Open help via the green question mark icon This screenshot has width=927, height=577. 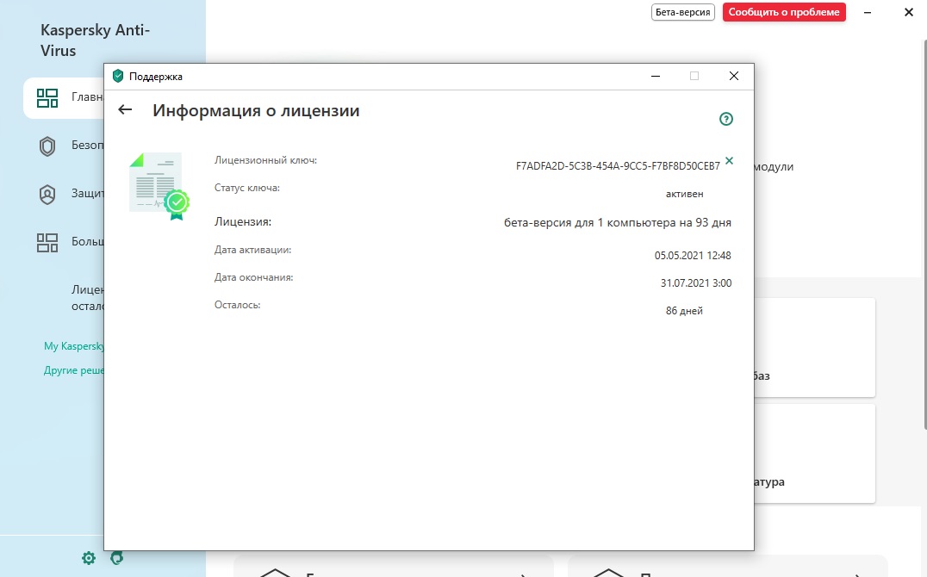[725, 120]
